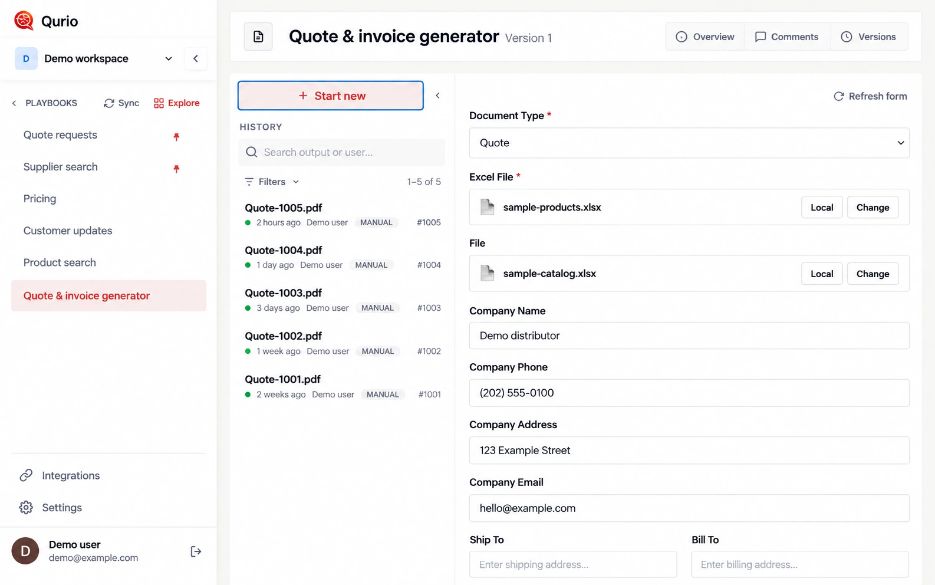Click the Company Phone input field
935x585 pixels.
(689, 393)
